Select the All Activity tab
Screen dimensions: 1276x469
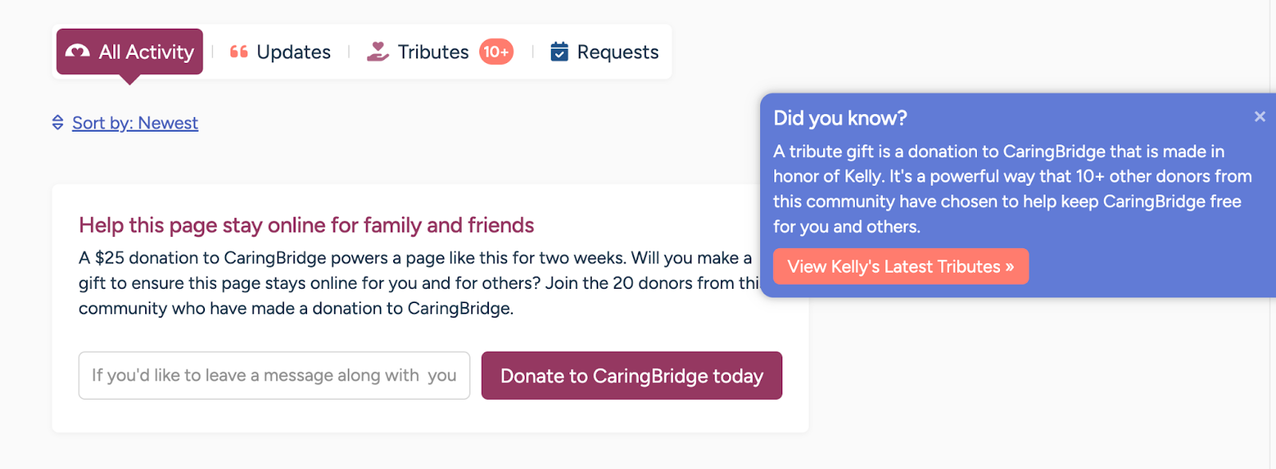pos(130,52)
